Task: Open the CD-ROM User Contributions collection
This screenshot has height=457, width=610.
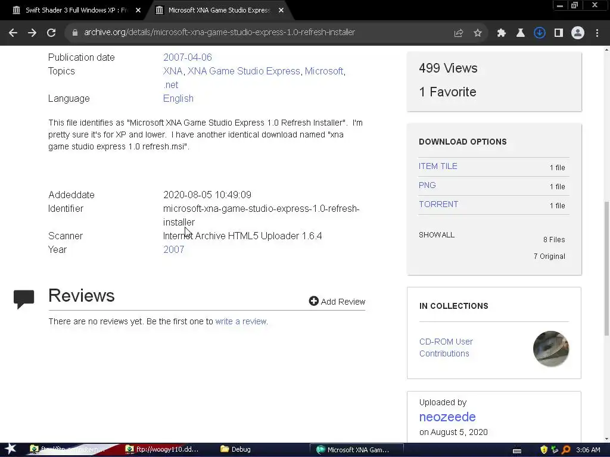Action: (446, 348)
